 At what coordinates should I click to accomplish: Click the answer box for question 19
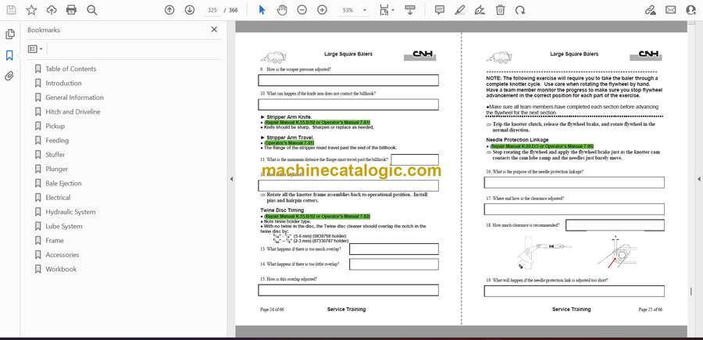574,291
